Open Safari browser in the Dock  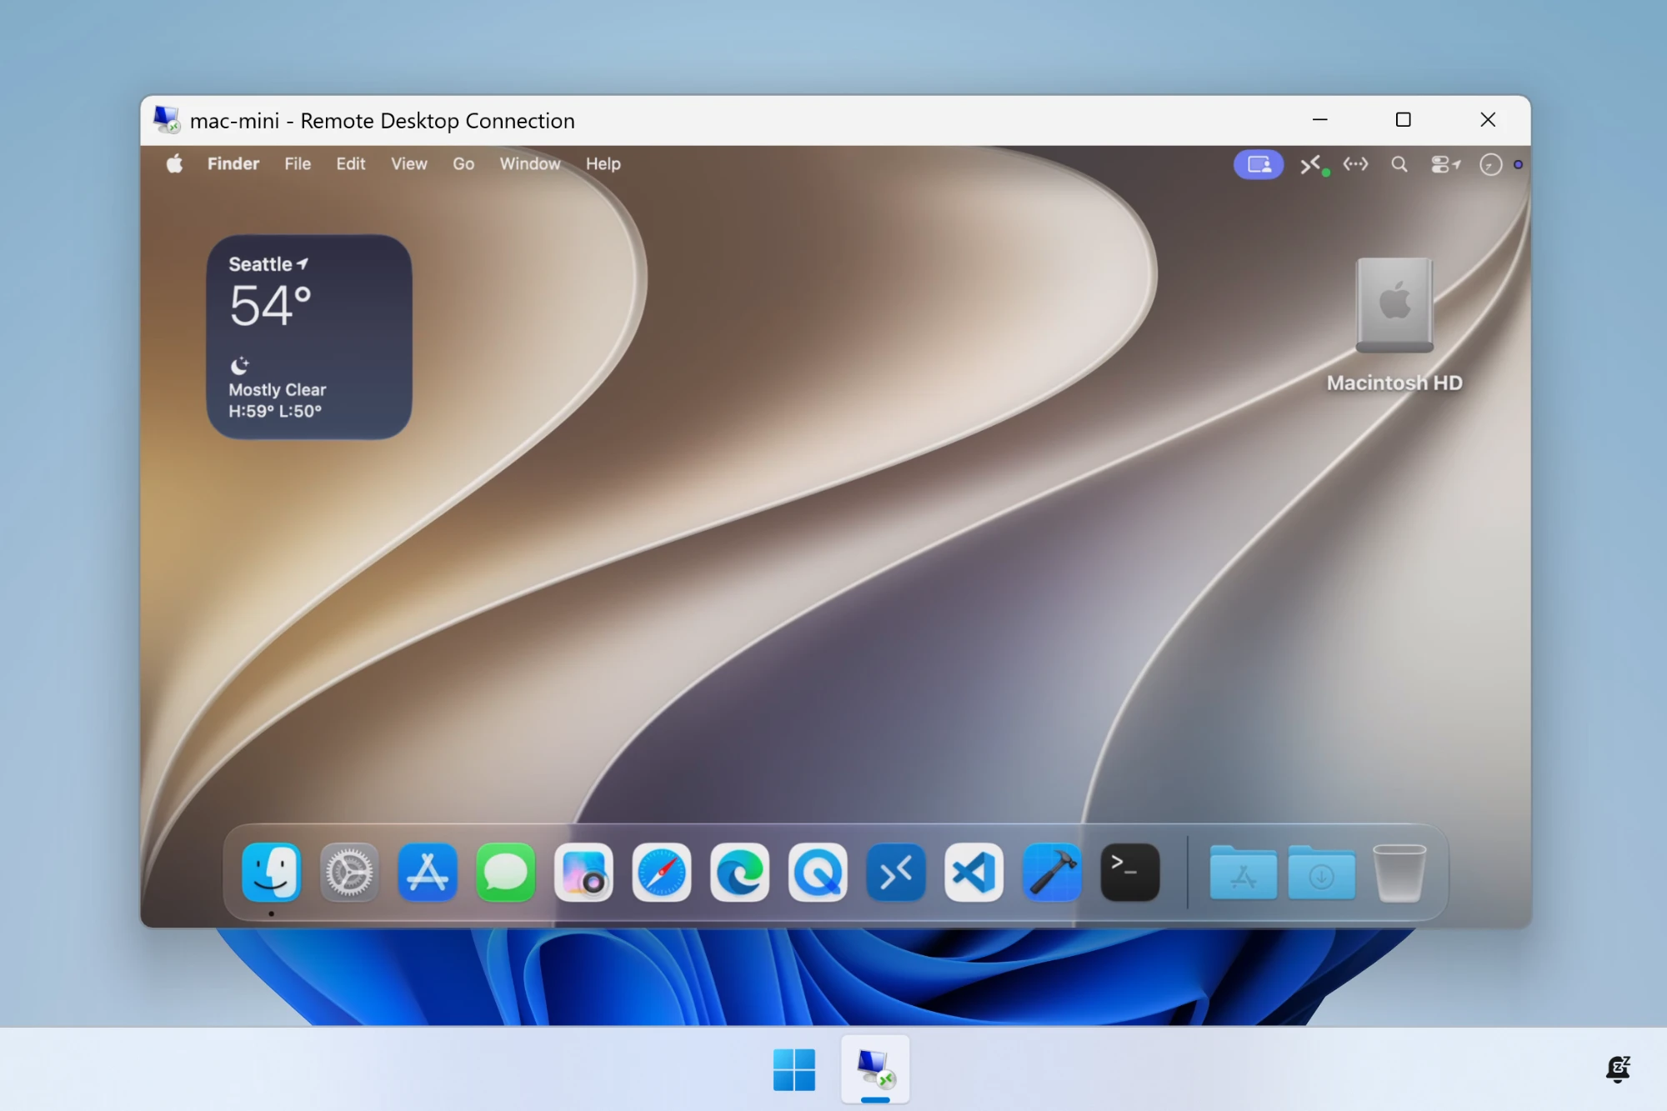(x=662, y=873)
